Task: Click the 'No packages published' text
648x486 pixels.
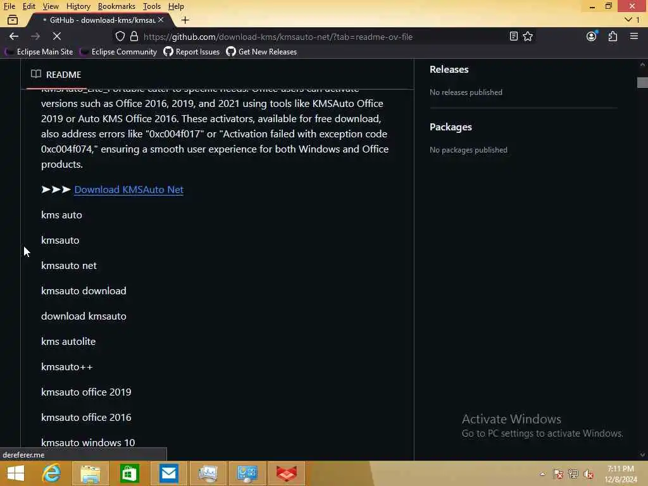Action: pyautogui.click(x=468, y=150)
